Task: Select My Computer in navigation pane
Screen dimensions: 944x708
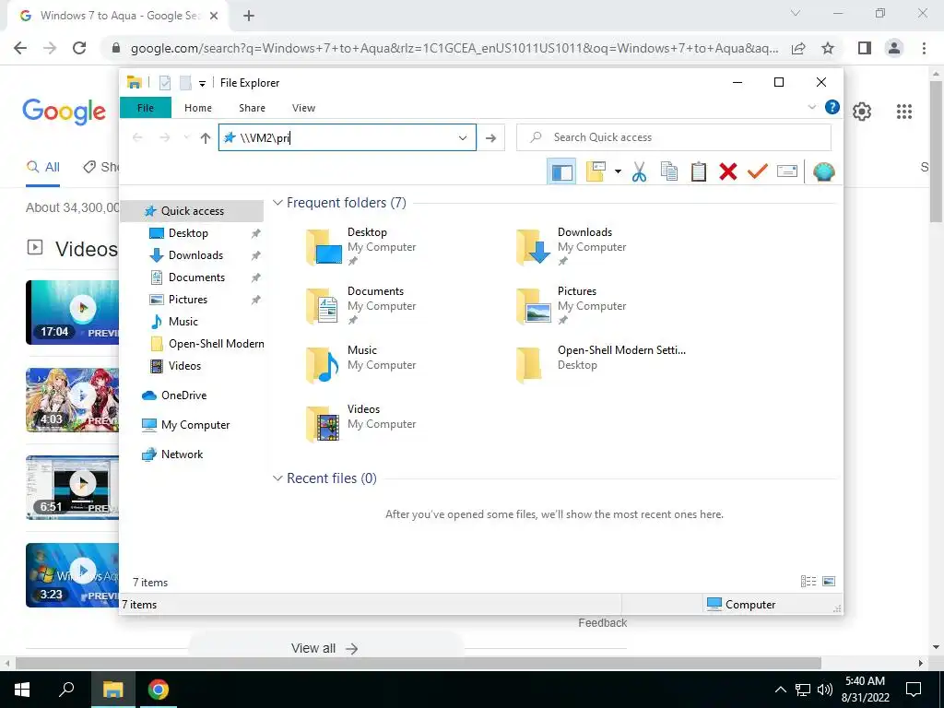Action: pos(195,425)
